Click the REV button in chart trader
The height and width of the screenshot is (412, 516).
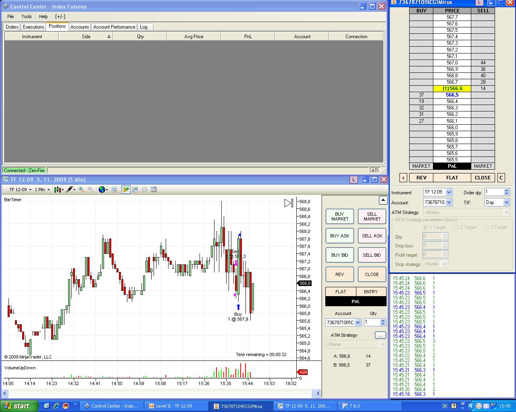tap(340, 274)
